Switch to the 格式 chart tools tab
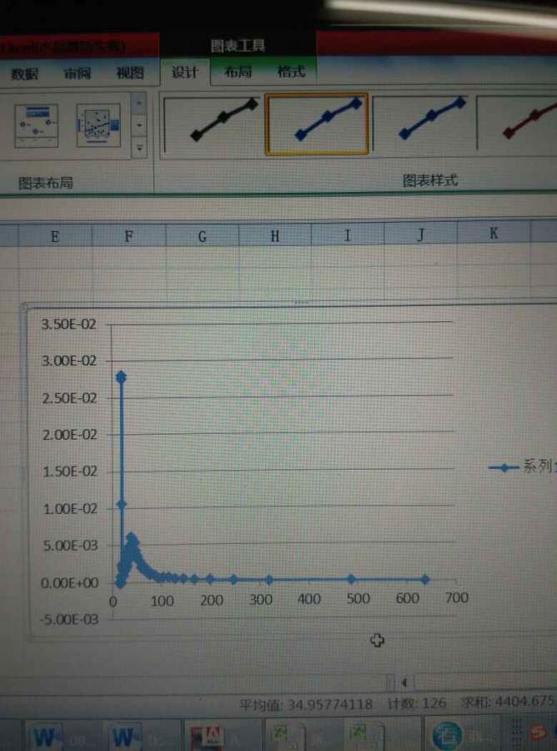The image size is (557, 751). pos(291,72)
